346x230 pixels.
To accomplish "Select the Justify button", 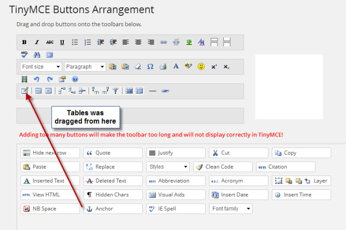I will pyautogui.click(x=175, y=153).
